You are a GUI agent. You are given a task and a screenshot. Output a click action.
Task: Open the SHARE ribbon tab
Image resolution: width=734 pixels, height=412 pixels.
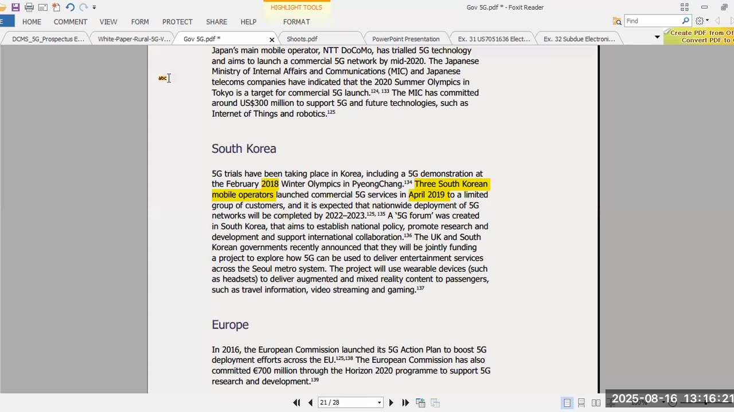tap(217, 22)
